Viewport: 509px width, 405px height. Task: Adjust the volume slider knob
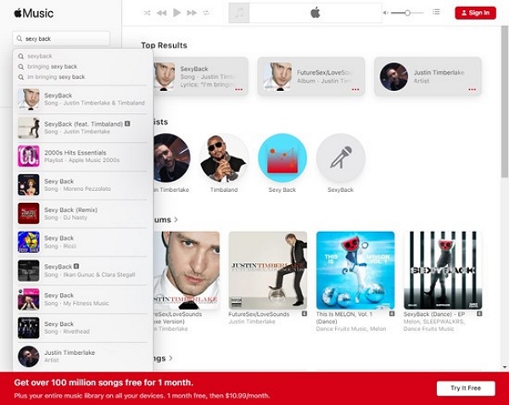[407, 13]
